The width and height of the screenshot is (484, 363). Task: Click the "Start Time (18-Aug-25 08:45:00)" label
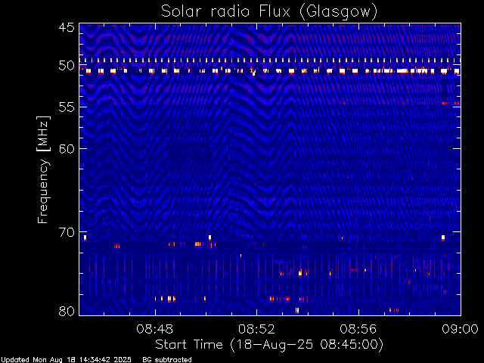click(x=269, y=345)
